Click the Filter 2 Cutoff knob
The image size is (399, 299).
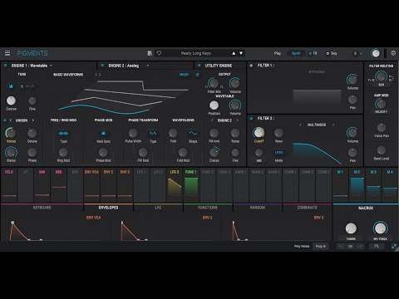tap(259, 133)
